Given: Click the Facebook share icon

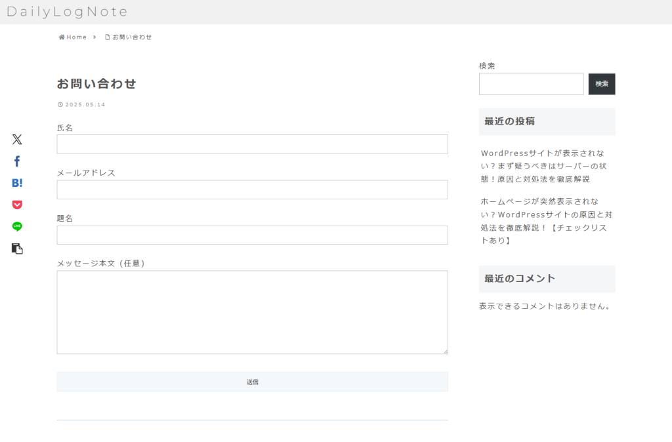Looking at the screenshot, I should click(17, 161).
